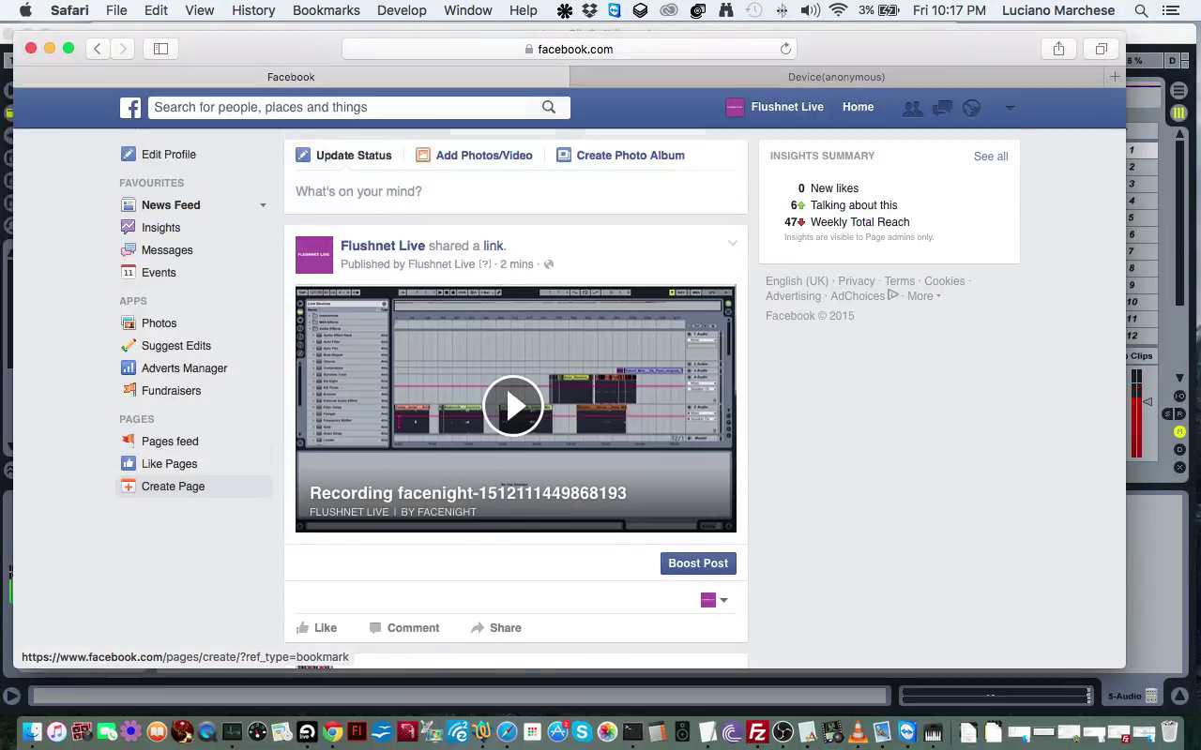Click the volume icon in menu bar
This screenshot has width=1201, height=750.
810,10
